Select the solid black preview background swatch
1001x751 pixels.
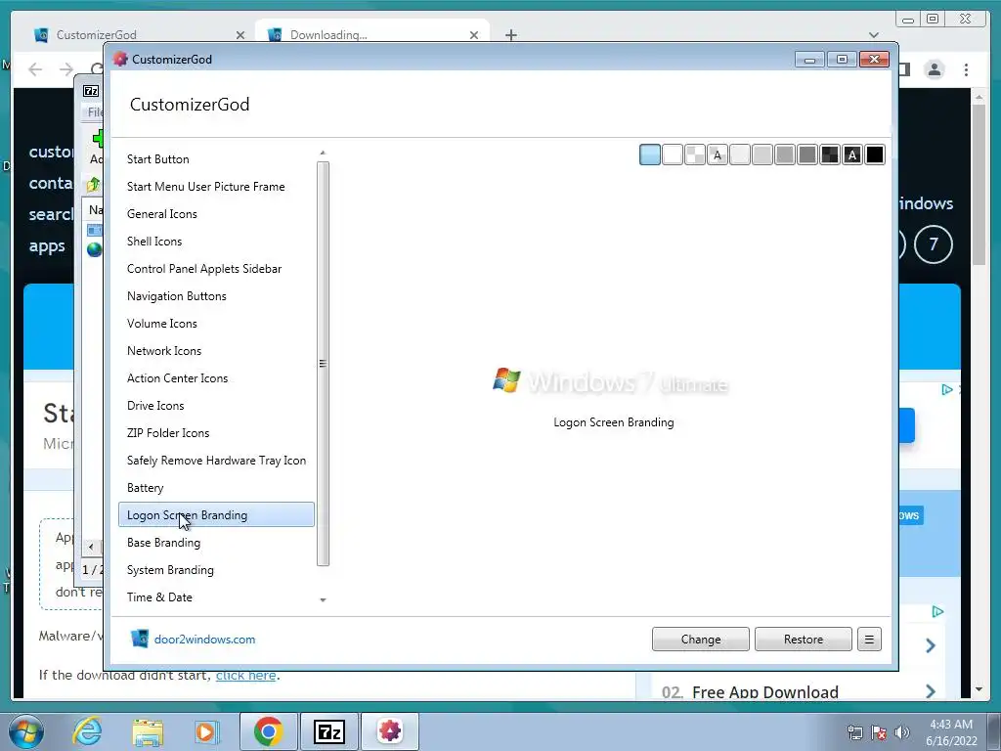[875, 155]
